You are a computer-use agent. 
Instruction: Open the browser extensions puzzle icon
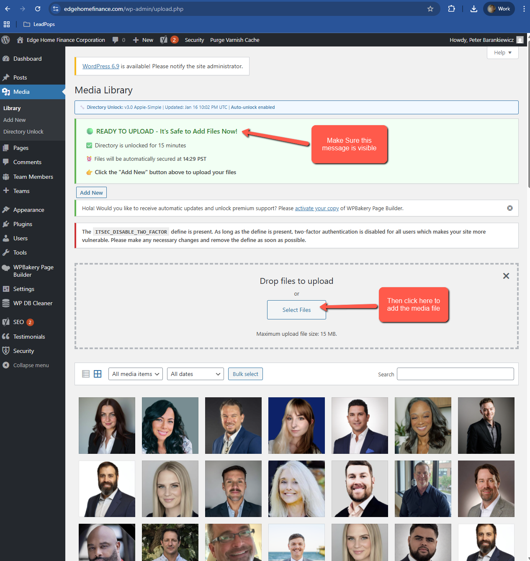pyautogui.click(x=451, y=9)
